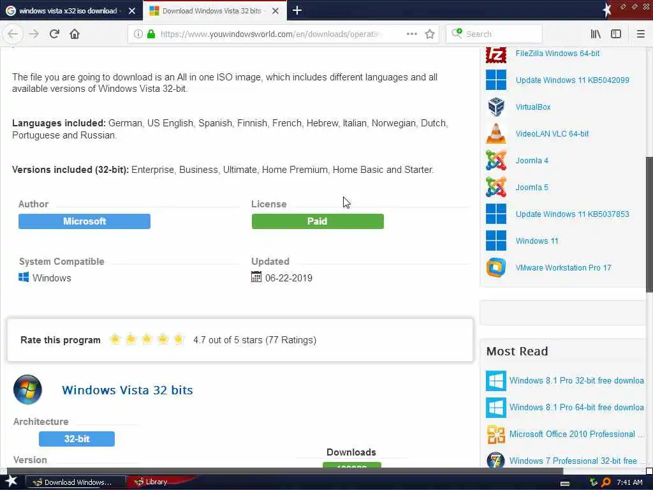
Task: Open the start menu star icon
Action: click(x=11, y=481)
